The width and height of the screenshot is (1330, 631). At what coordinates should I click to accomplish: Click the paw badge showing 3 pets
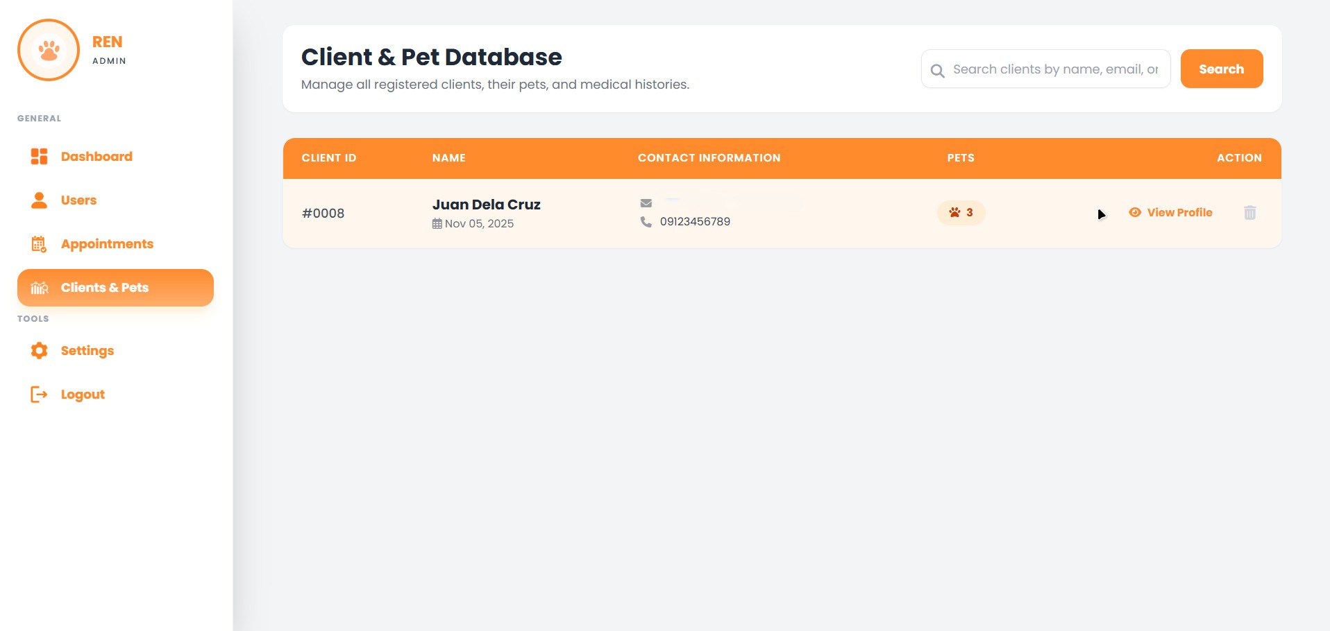961,213
